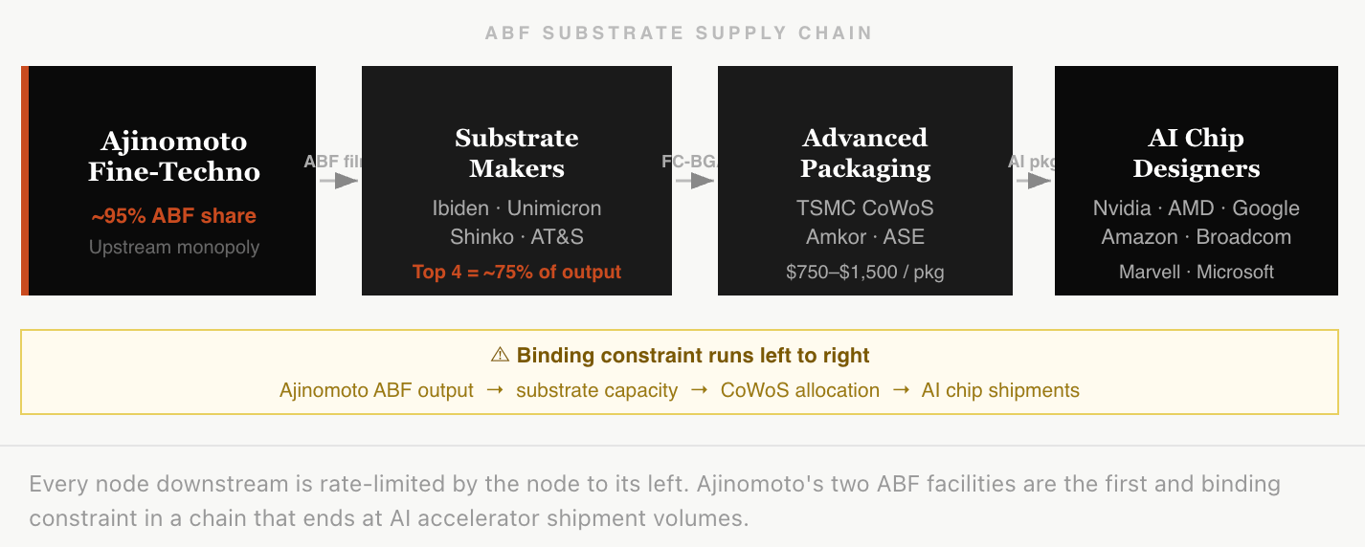Click the Marvell · Microsoft line
Viewport: 1365px width, 547px height.
[x=1197, y=273]
